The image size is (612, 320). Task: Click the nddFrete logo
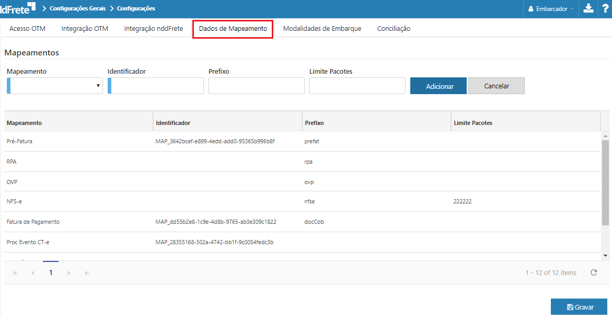click(x=18, y=8)
